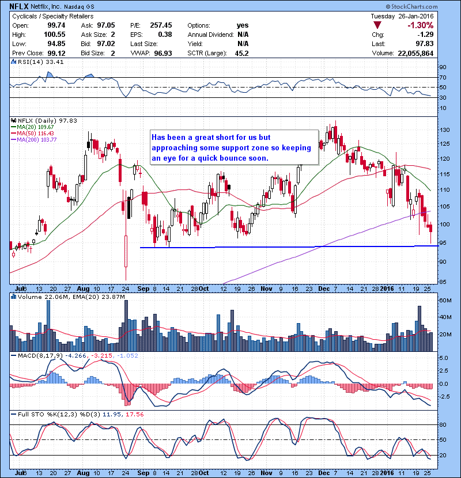Click the NFLX (Daily) candlestick legend icon
The height and width of the screenshot is (478, 461).
(x=13, y=121)
